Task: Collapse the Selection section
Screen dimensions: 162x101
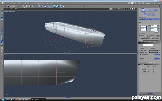Action: 139,43
